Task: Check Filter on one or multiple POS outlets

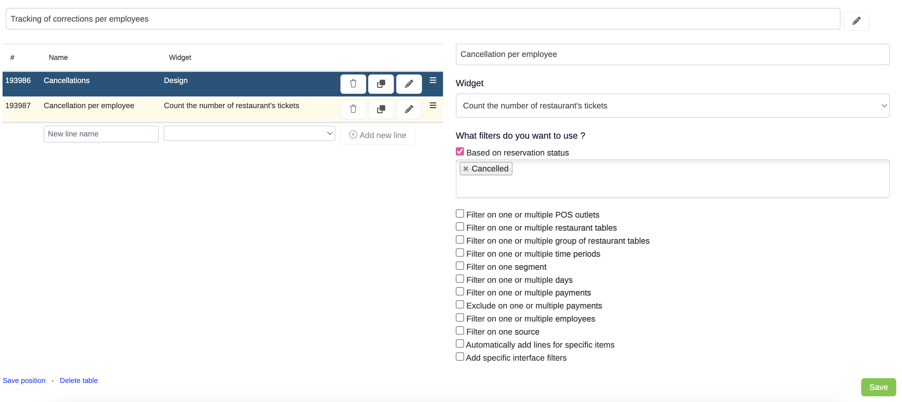Action: click(x=459, y=213)
